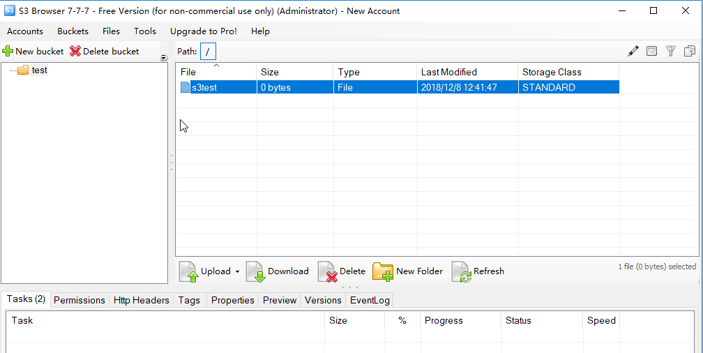Click New bucket button

tap(33, 51)
